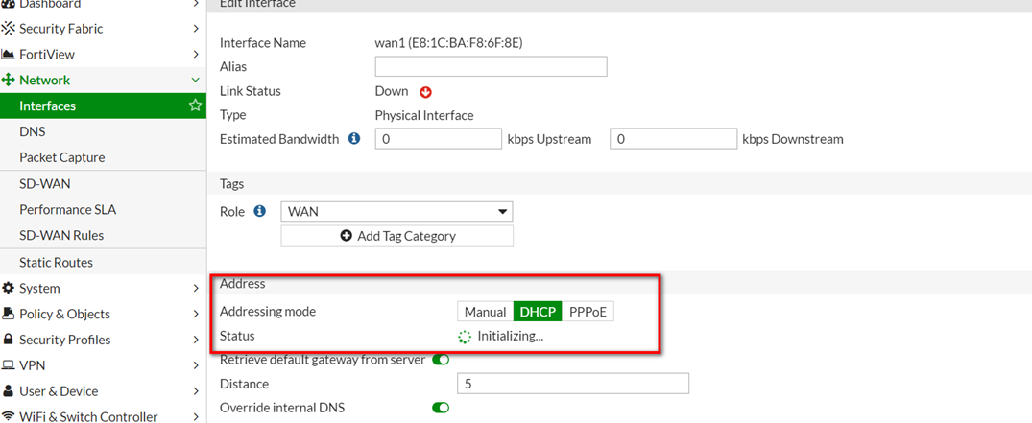The width and height of the screenshot is (1032, 423).
Task: Click the Role info icon
Action: [259, 211]
